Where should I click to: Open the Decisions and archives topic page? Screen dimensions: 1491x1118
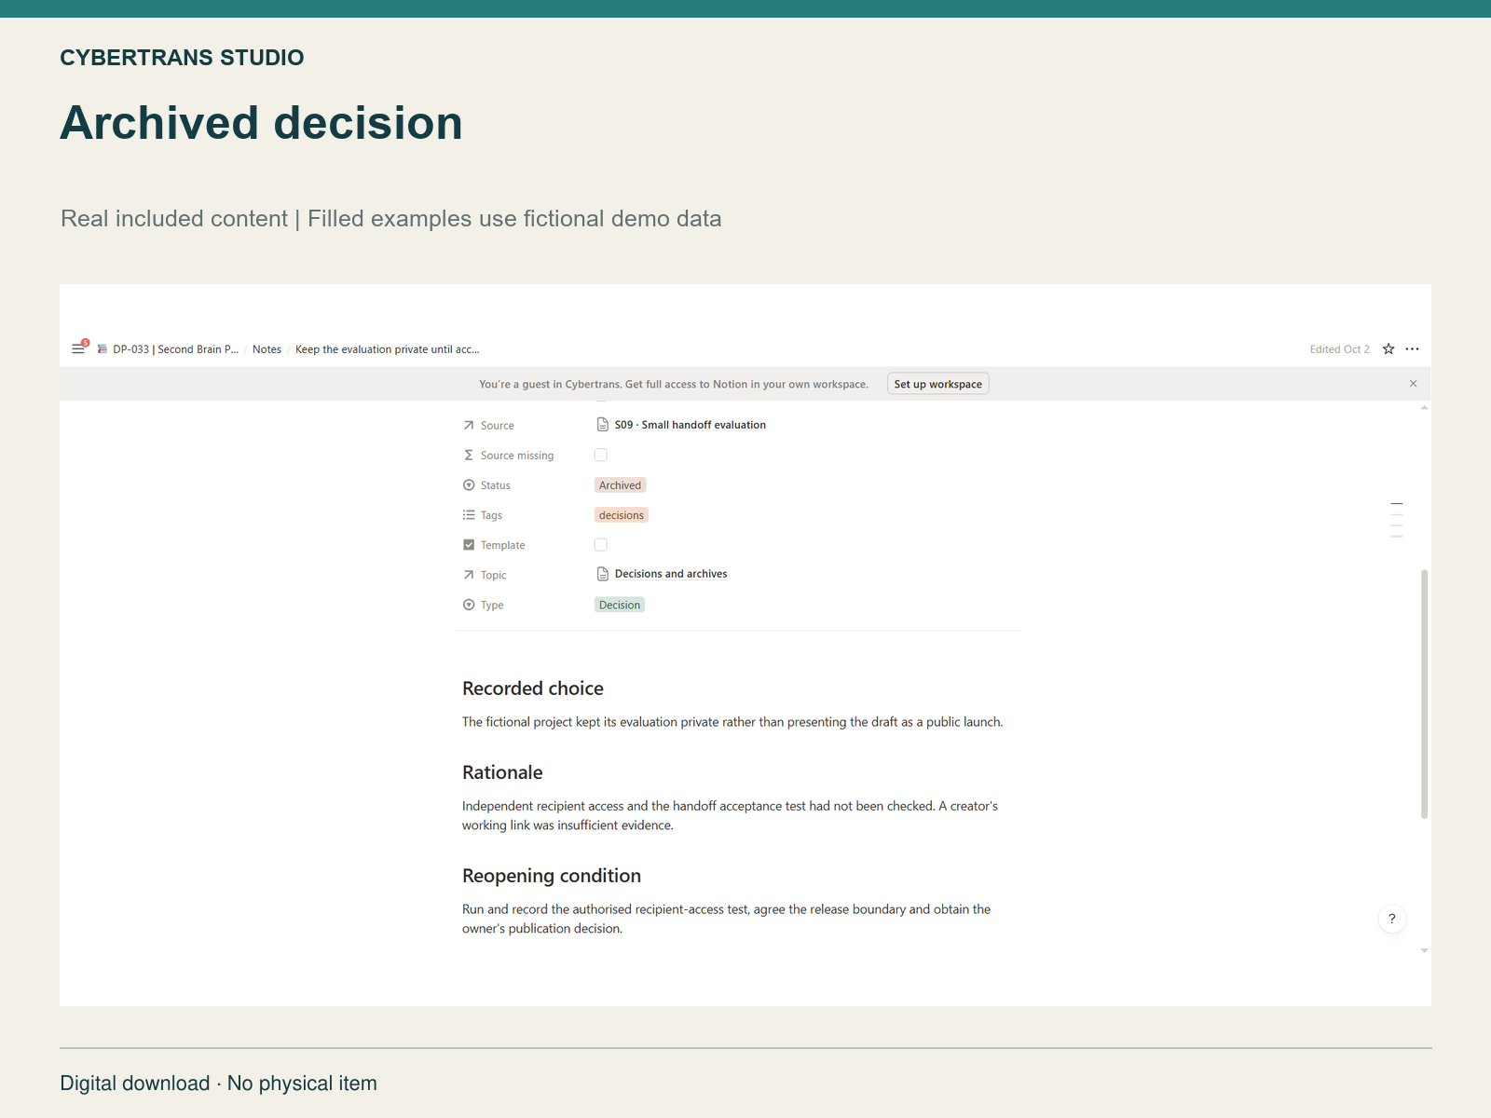pos(671,574)
